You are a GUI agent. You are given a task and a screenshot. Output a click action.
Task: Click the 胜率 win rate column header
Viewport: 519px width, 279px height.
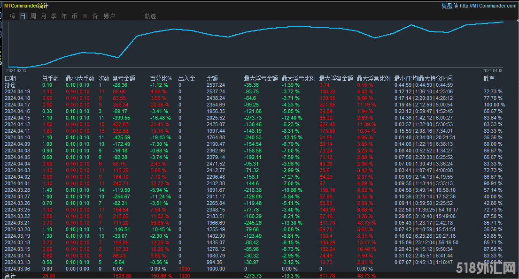tap(489, 78)
